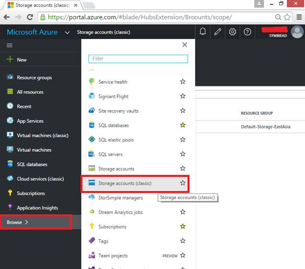The width and height of the screenshot is (305, 269).
Task: Click the Signiant Flight cube icon
Action: [x=91, y=96]
